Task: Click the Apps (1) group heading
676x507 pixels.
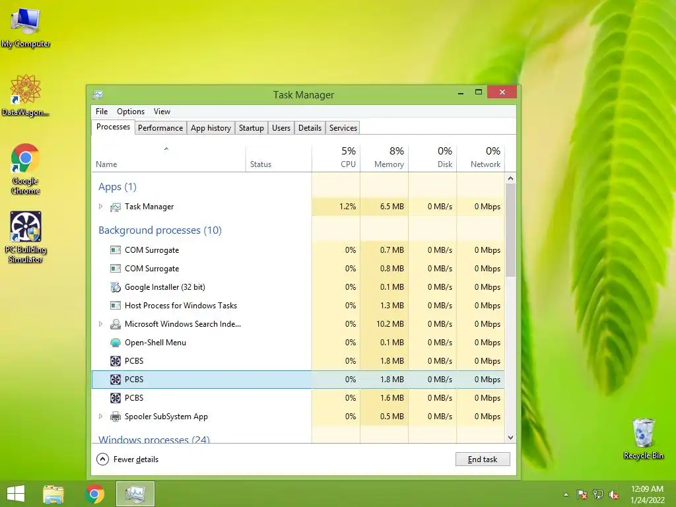Action: 118,187
